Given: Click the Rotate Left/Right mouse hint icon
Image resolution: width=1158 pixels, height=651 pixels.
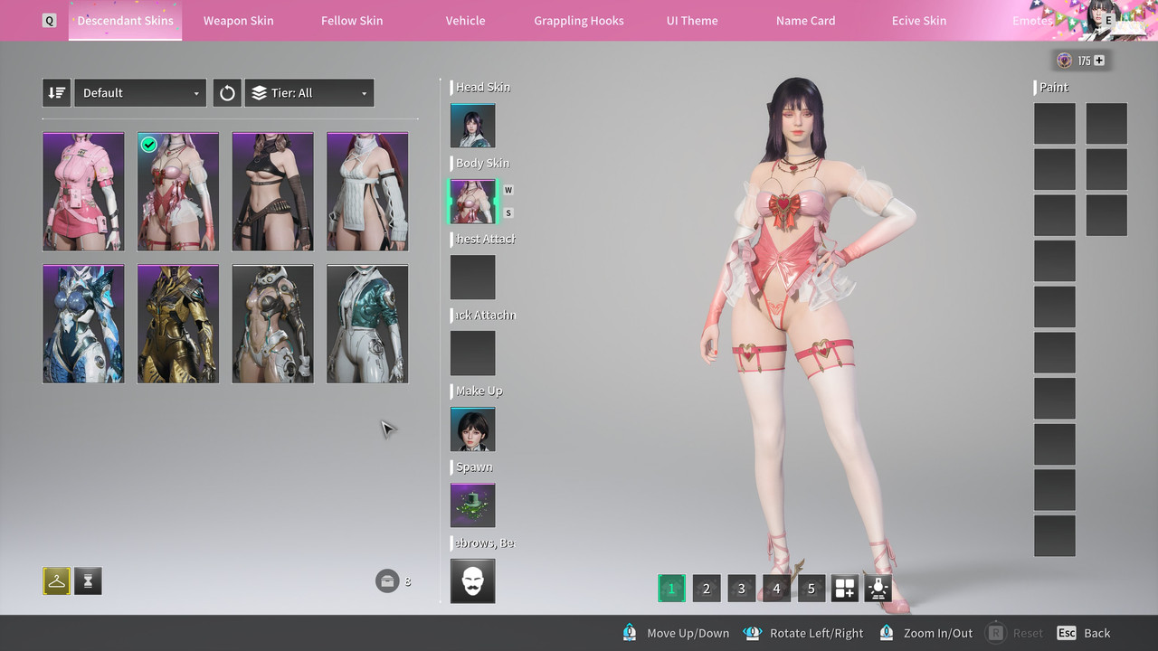Looking at the screenshot, I should (x=752, y=633).
